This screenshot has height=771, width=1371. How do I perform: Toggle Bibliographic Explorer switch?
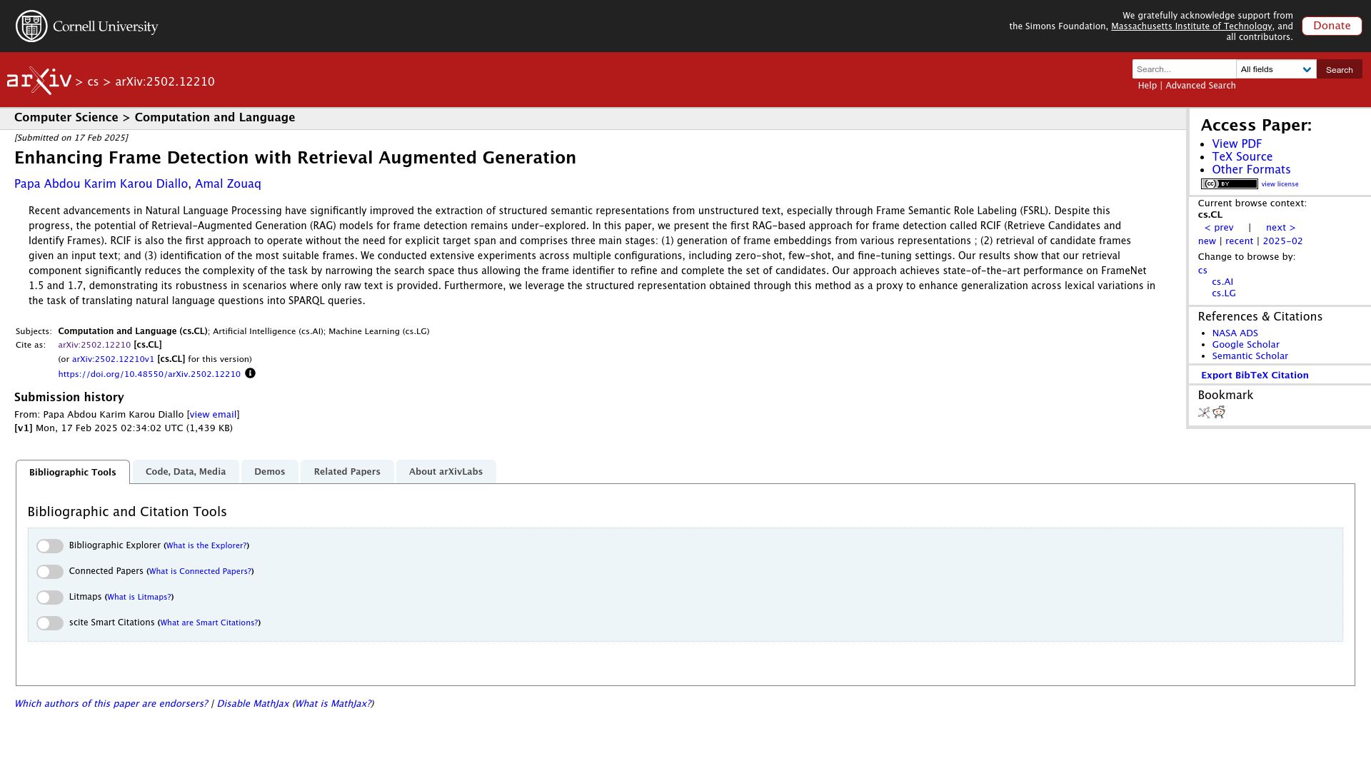coord(50,546)
